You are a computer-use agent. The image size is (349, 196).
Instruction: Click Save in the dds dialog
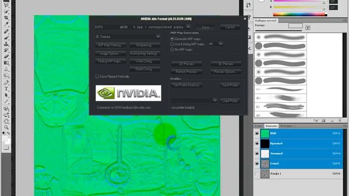tap(205, 27)
